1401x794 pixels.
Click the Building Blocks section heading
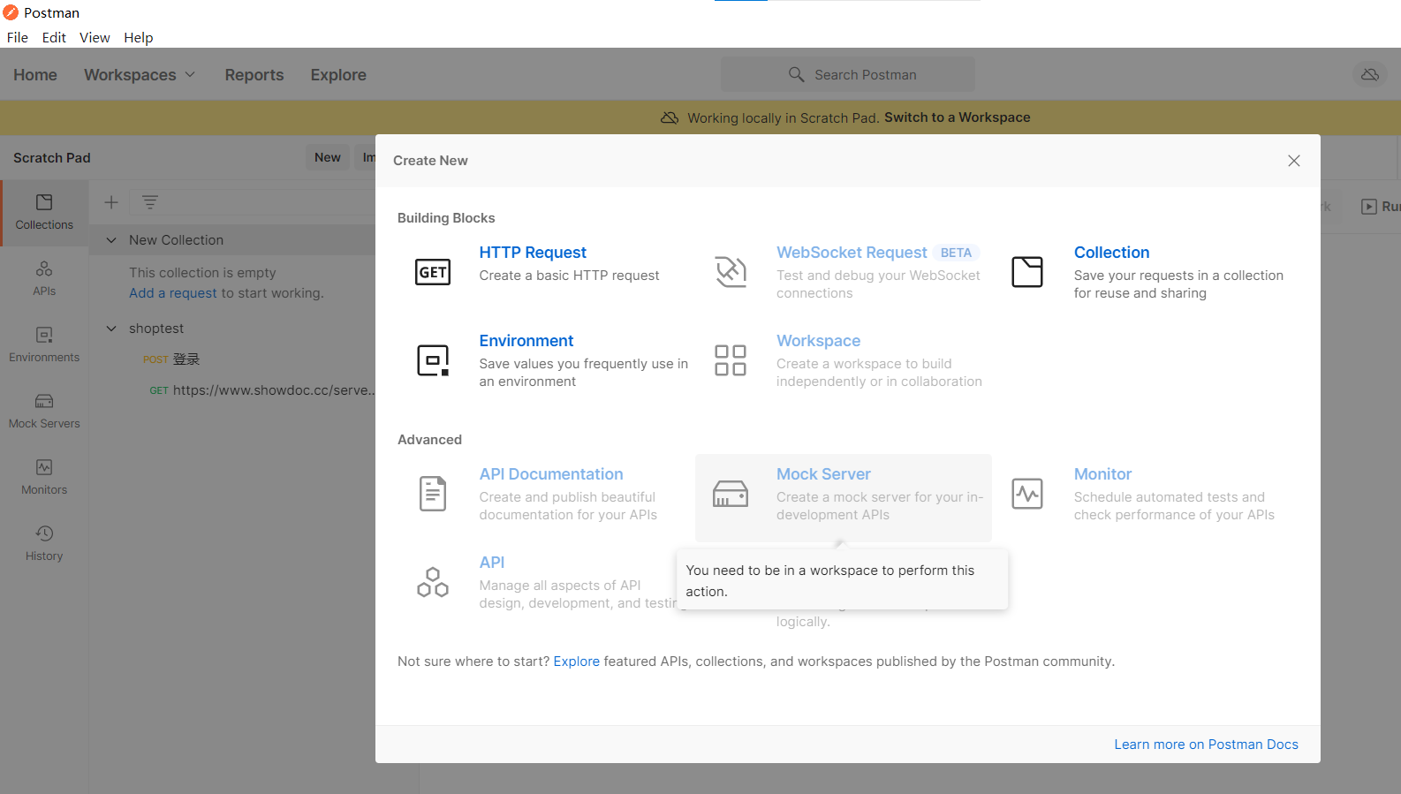pos(446,218)
